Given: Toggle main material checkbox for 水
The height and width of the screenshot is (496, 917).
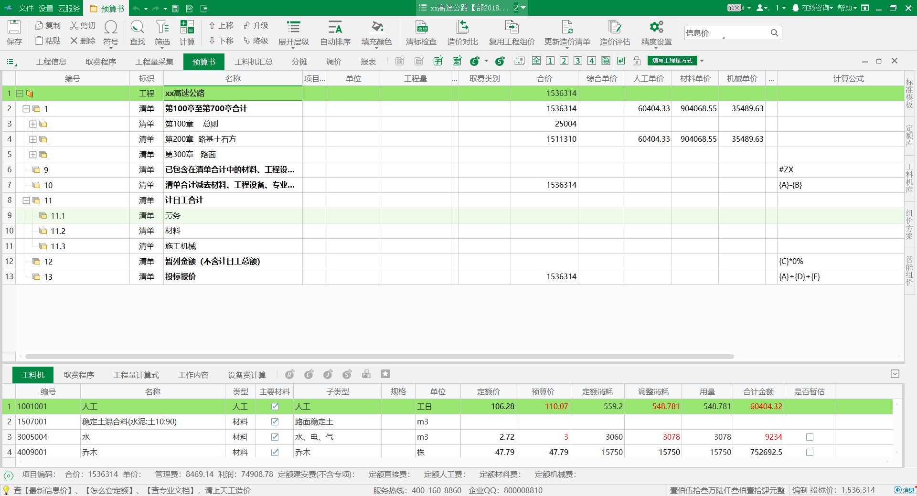Looking at the screenshot, I should click(275, 437).
